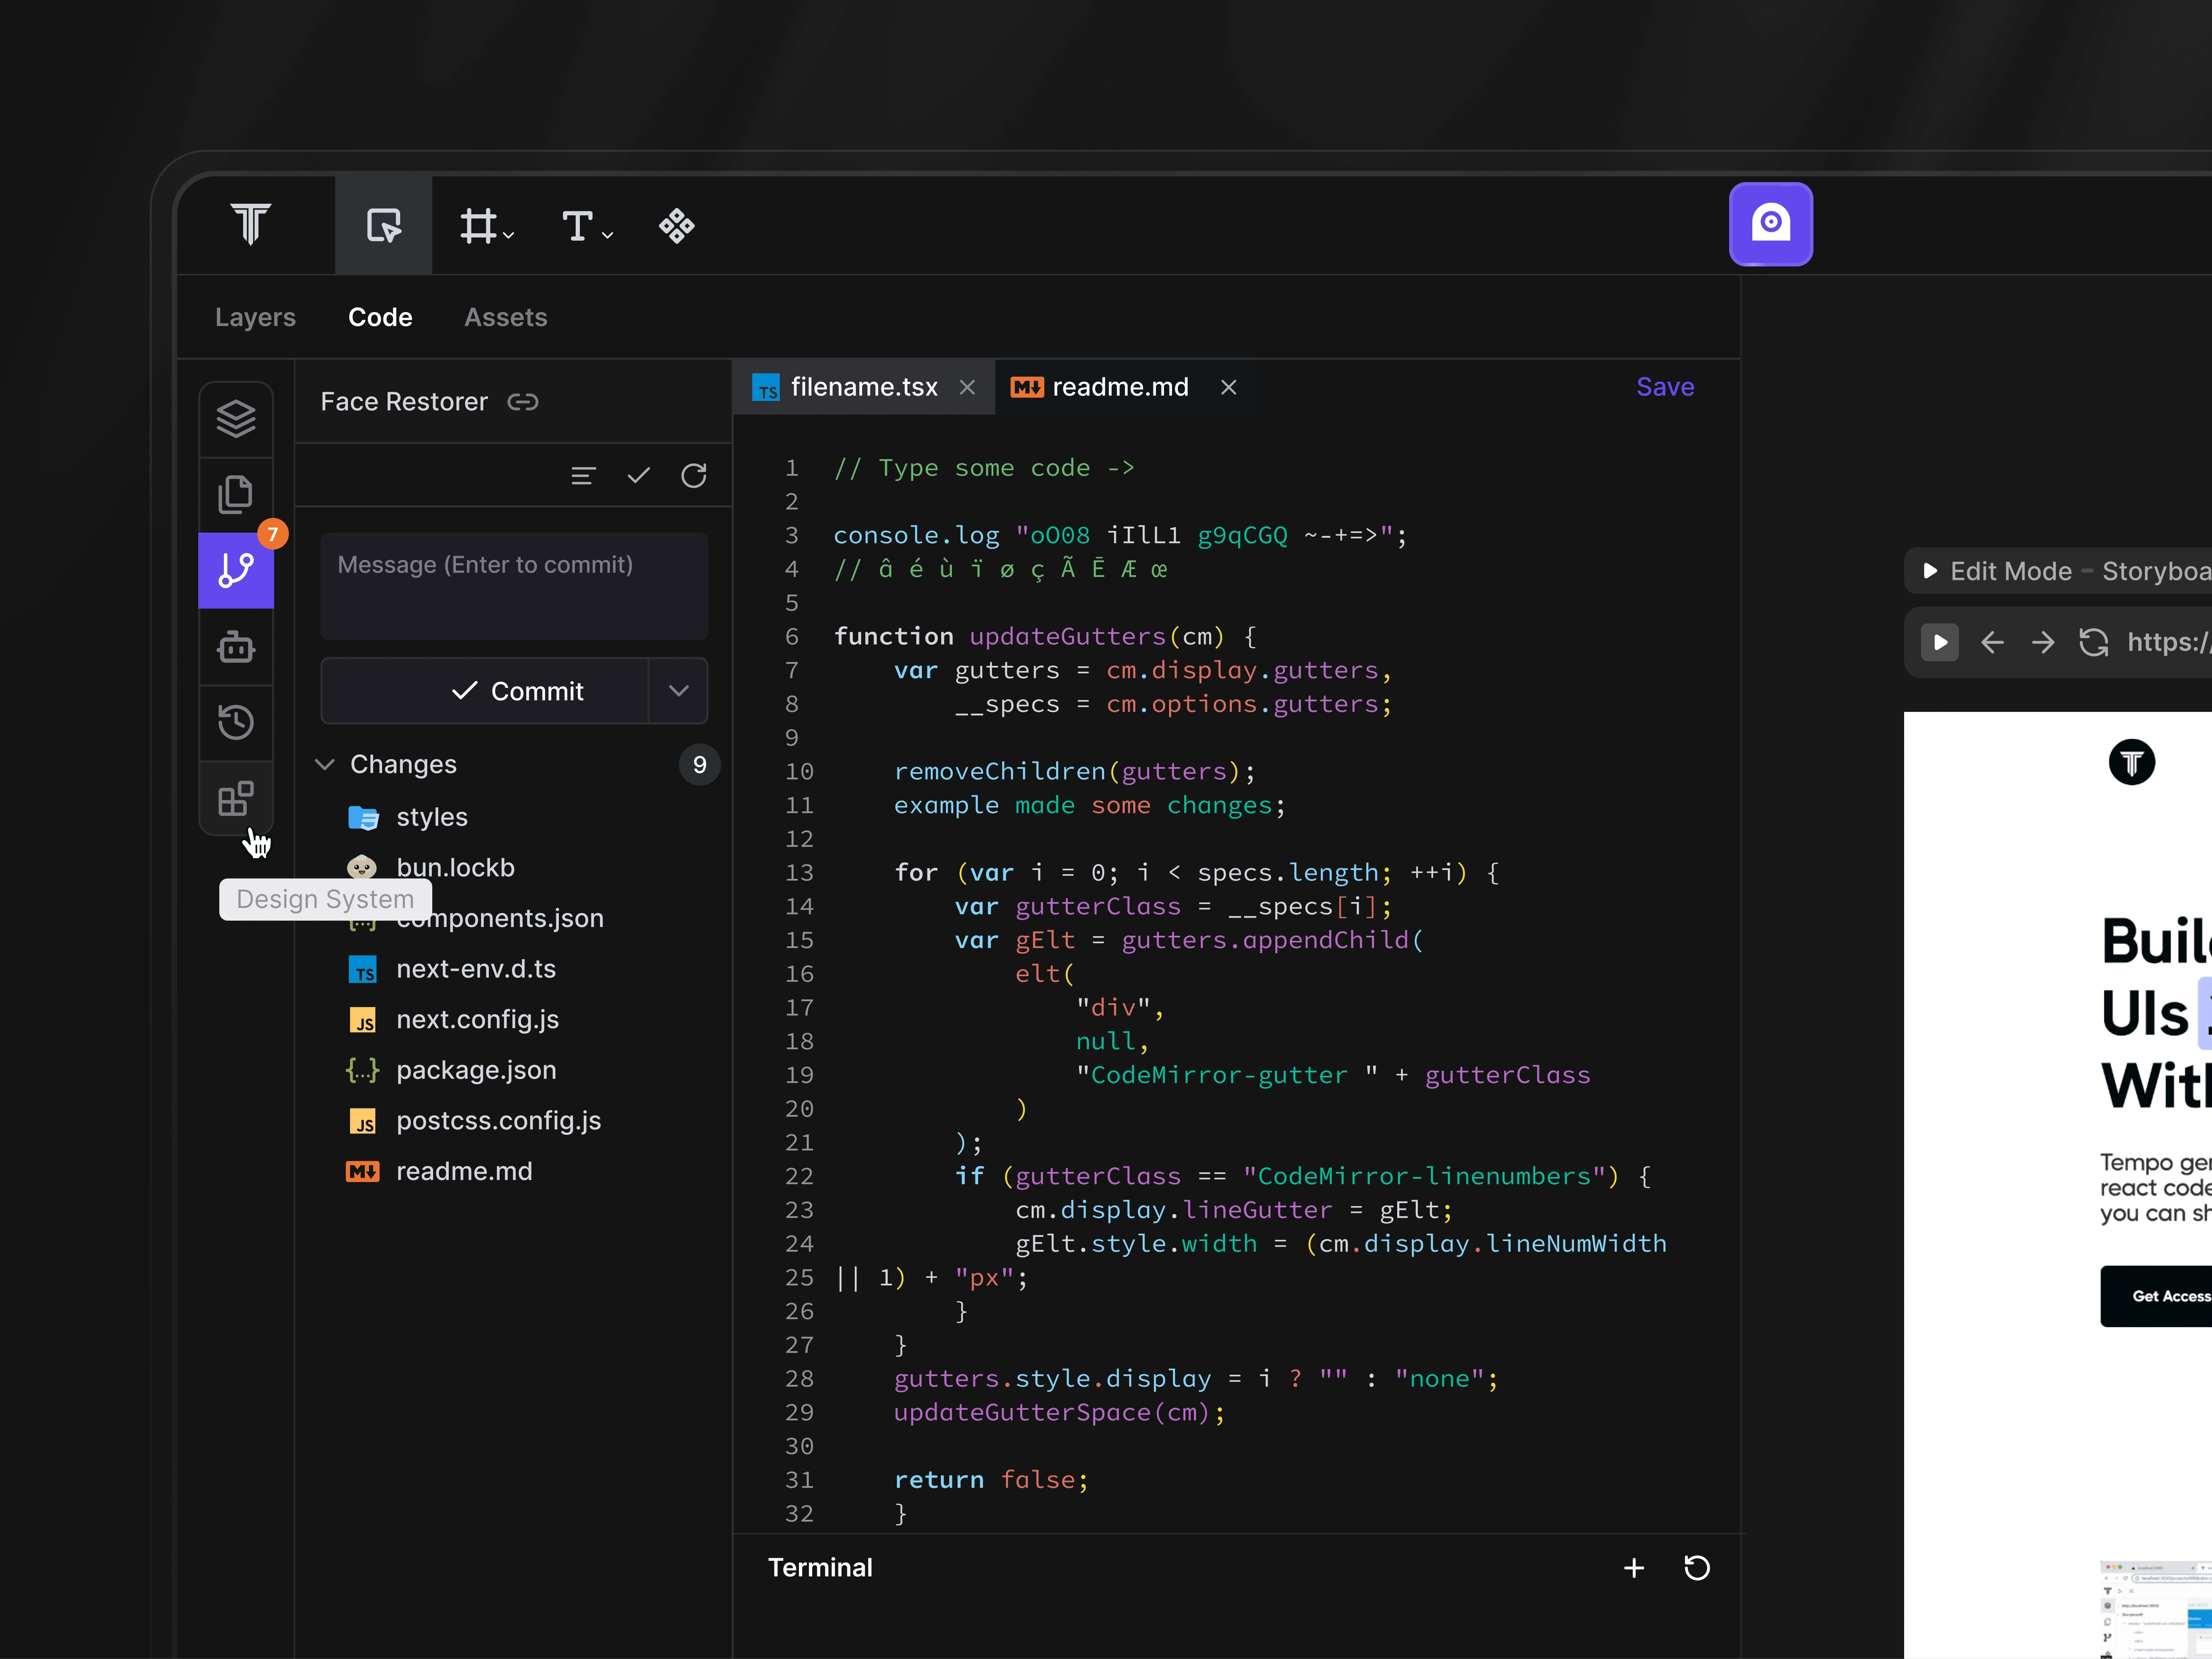The image size is (2212, 1659).
Task: Click the Tempo logo in preview page
Action: pyautogui.click(x=2132, y=762)
